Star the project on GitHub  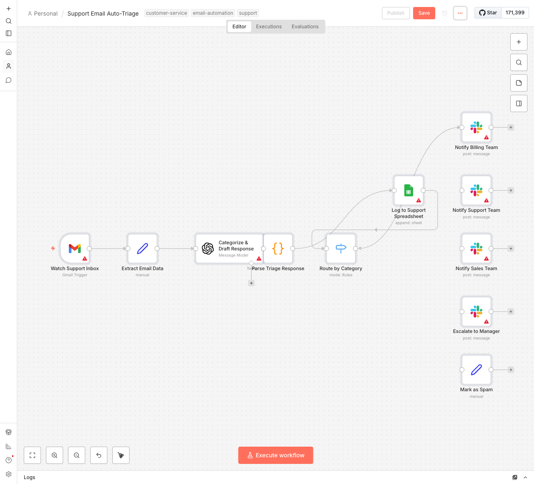488,12
